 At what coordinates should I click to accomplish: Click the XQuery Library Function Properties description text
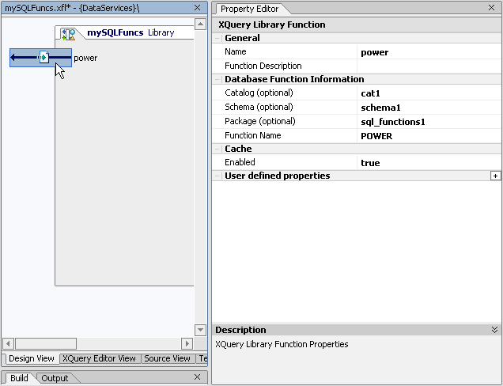tap(282, 344)
